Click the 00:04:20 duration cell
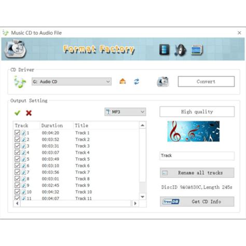246x246 pixels. pos(50,133)
